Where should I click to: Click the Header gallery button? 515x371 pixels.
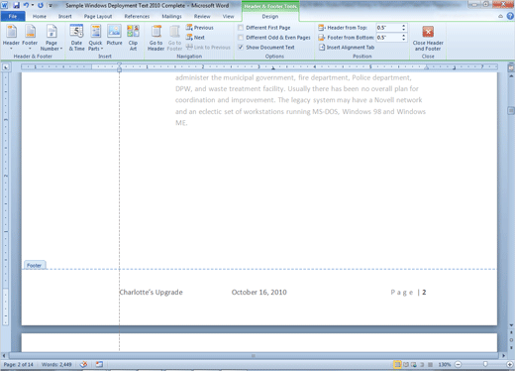[11, 38]
